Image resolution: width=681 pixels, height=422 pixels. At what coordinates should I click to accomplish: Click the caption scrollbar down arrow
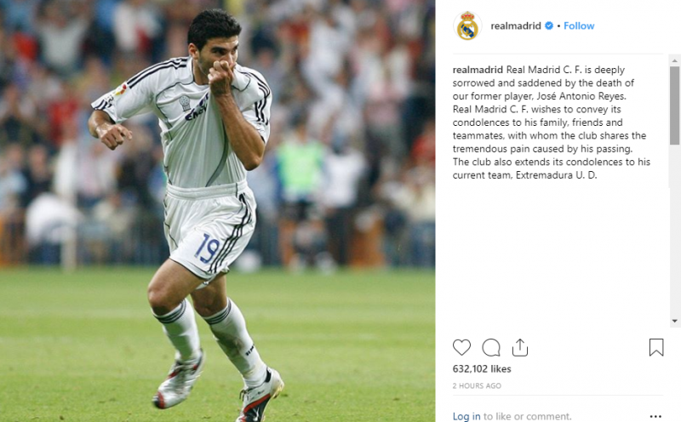pos(674,321)
